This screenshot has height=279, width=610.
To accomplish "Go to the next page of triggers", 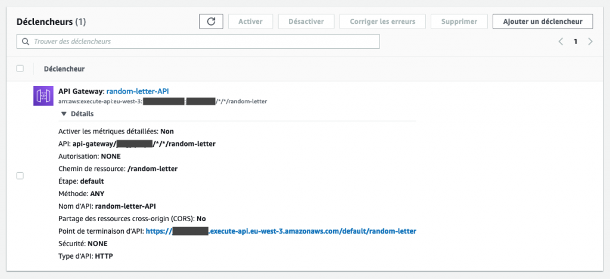I will click(590, 42).
